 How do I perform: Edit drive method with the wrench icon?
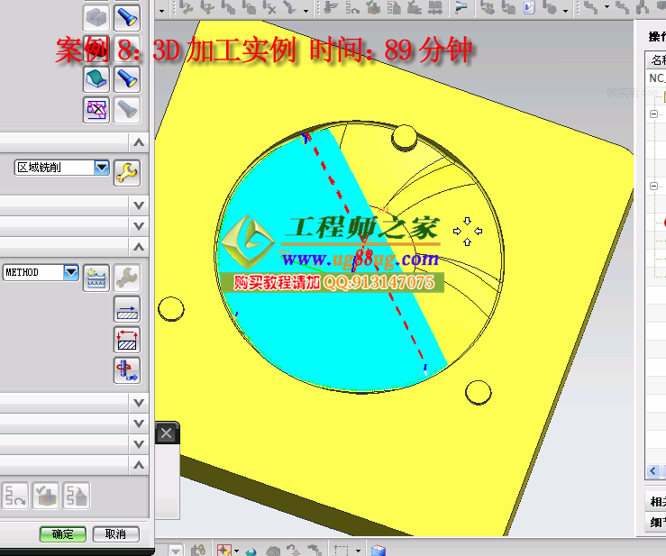[x=126, y=173]
